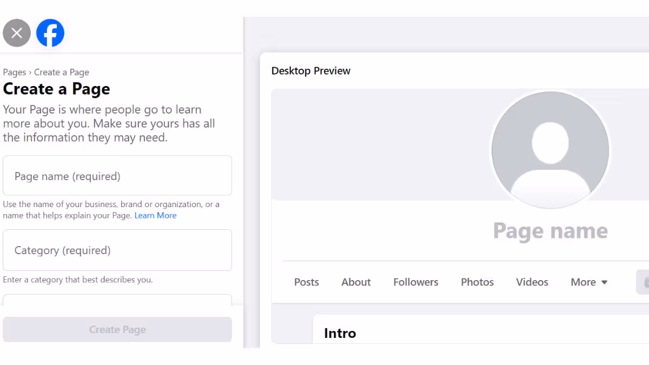Click the profile picture placeholder avatar

click(x=550, y=151)
